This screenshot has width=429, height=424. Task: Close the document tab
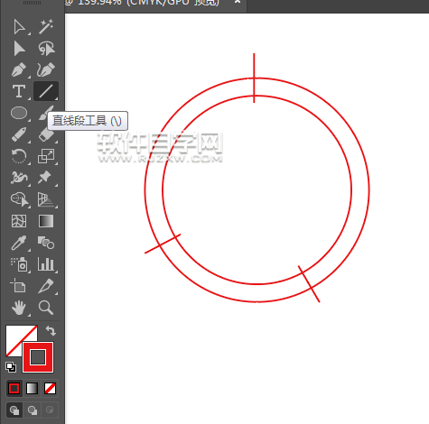[238, 2]
